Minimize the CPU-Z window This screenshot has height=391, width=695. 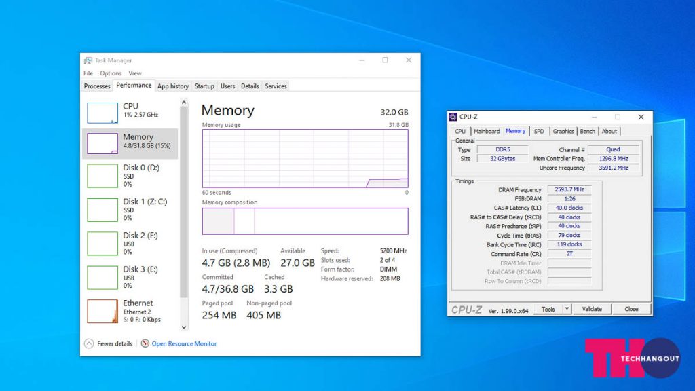point(595,117)
